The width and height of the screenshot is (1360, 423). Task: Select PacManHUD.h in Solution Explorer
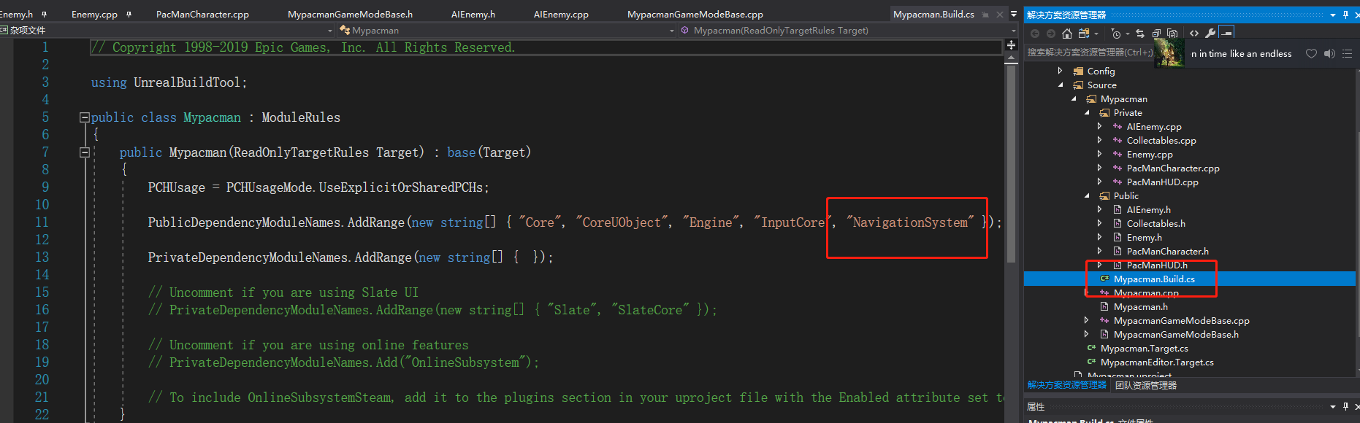pyautogui.click(x=1157, y=265)
